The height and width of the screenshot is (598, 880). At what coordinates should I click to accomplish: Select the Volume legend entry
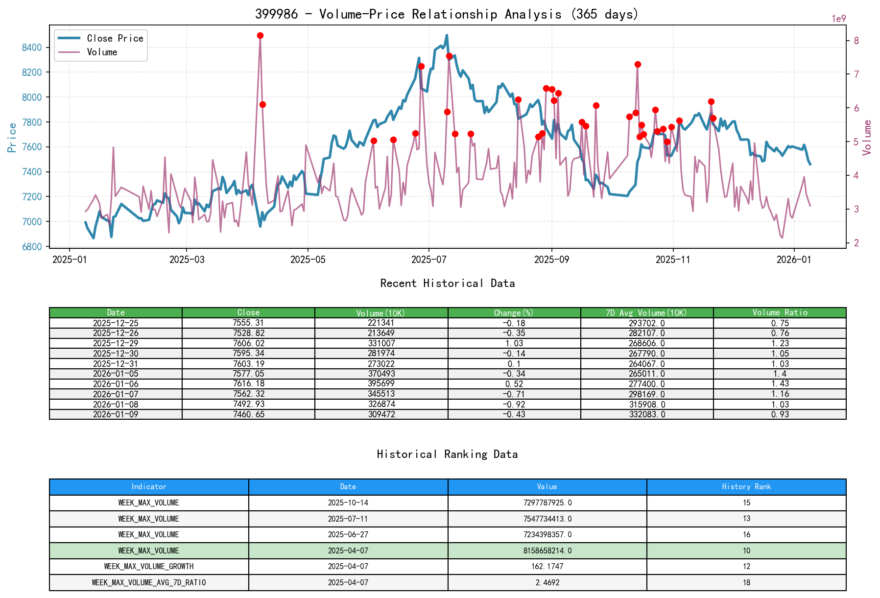103,52
